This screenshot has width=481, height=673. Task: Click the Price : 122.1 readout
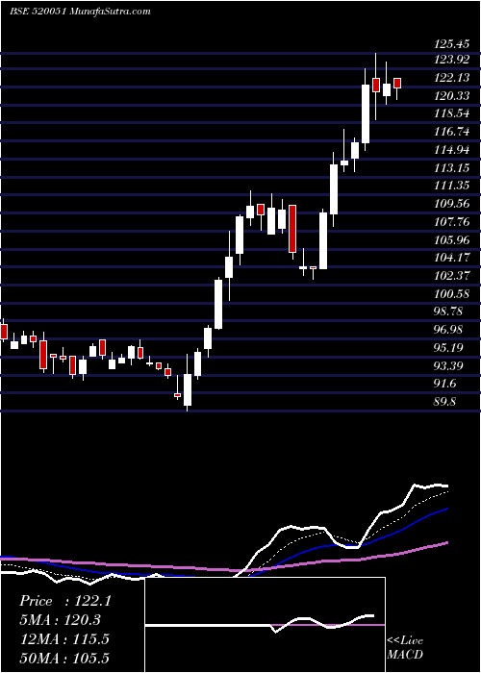point(65,601)
